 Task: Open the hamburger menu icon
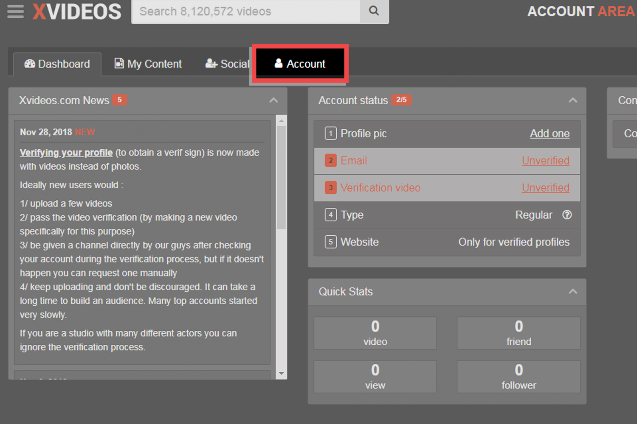16,11
